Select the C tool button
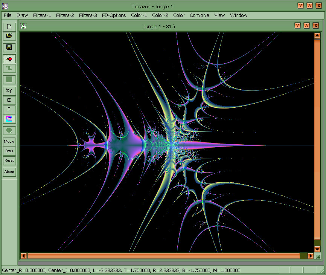326x275 pixels. coord(9,100)
